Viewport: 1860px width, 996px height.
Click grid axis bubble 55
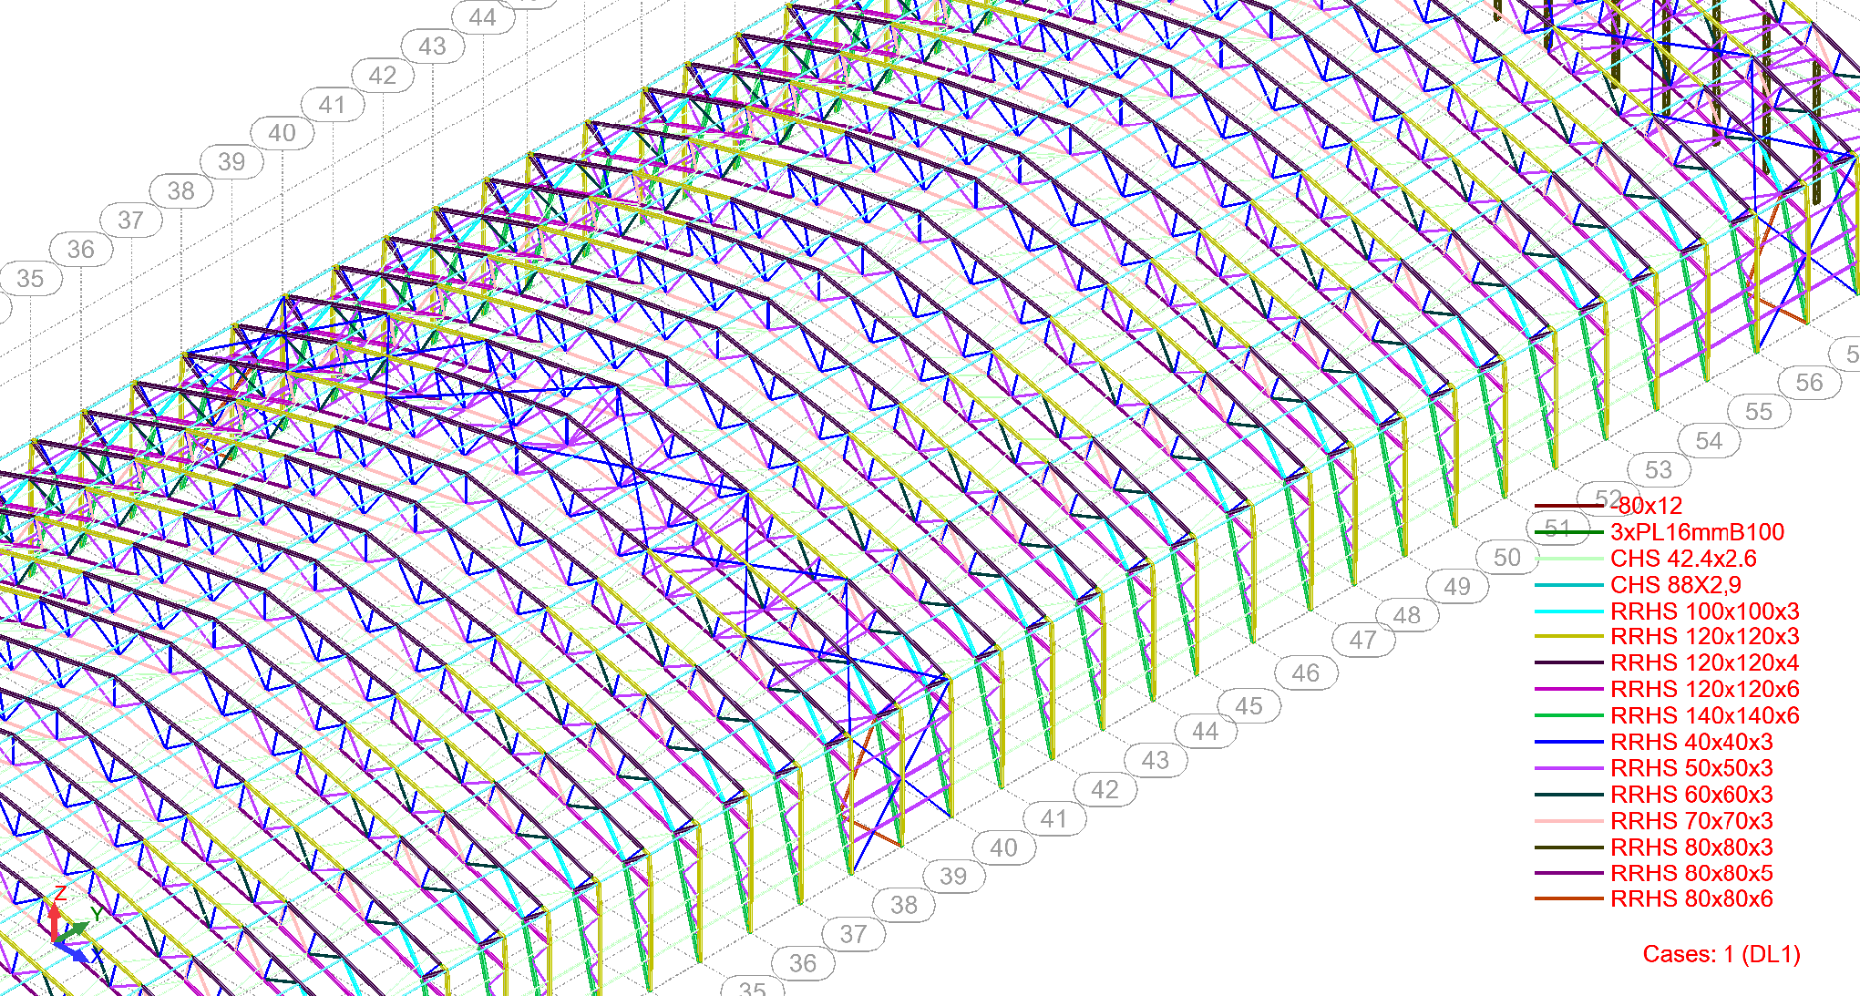click(x=1758, y=412)
